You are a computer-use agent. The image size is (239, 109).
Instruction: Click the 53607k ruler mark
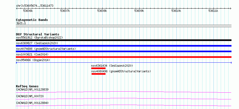tap(65, 11)
